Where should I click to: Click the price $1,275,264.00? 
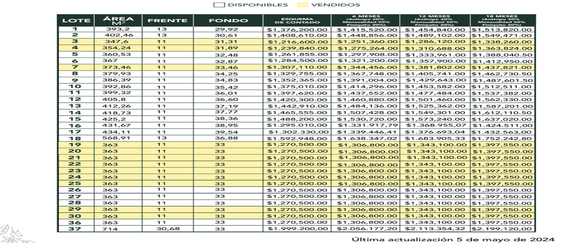point(367,48)
